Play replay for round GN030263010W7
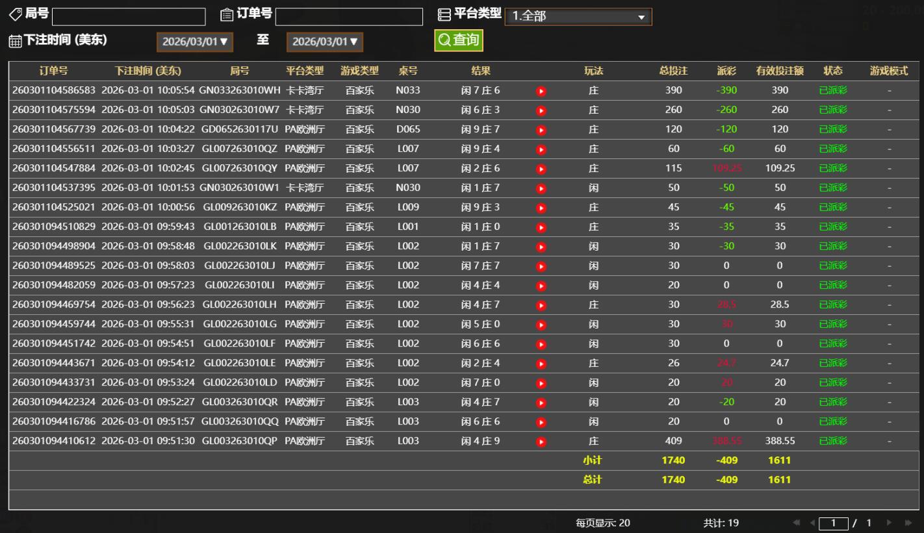Viewport: 924px width, 533px height. click(541, 110)
